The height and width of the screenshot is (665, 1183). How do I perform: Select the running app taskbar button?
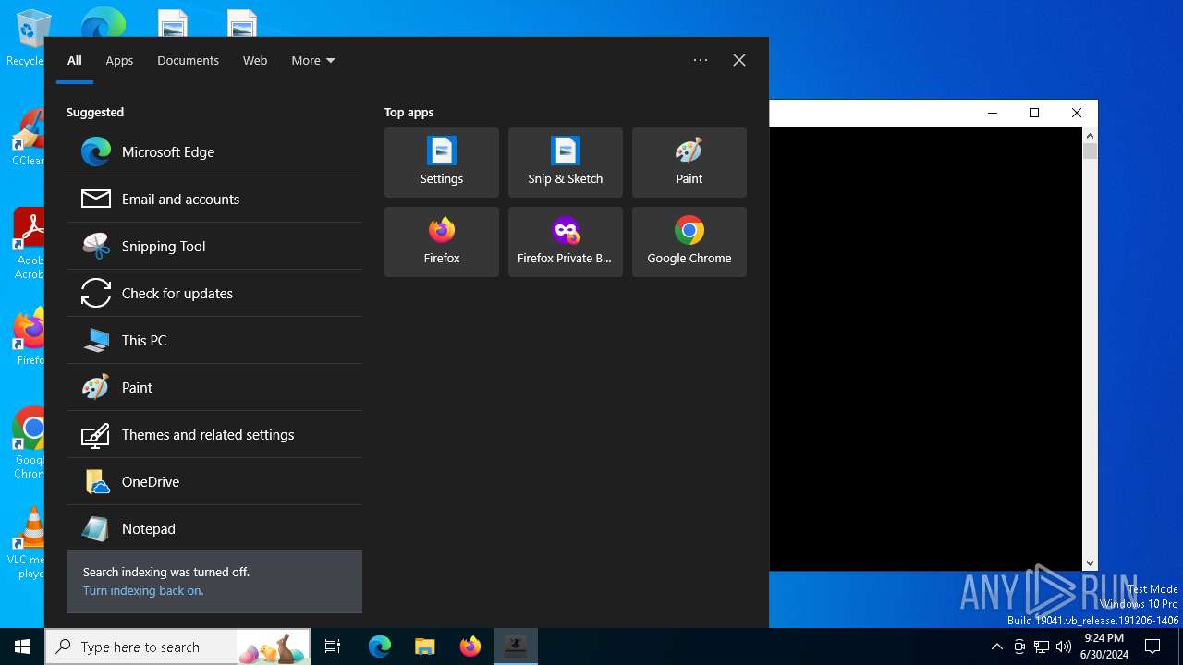(516, 647)
